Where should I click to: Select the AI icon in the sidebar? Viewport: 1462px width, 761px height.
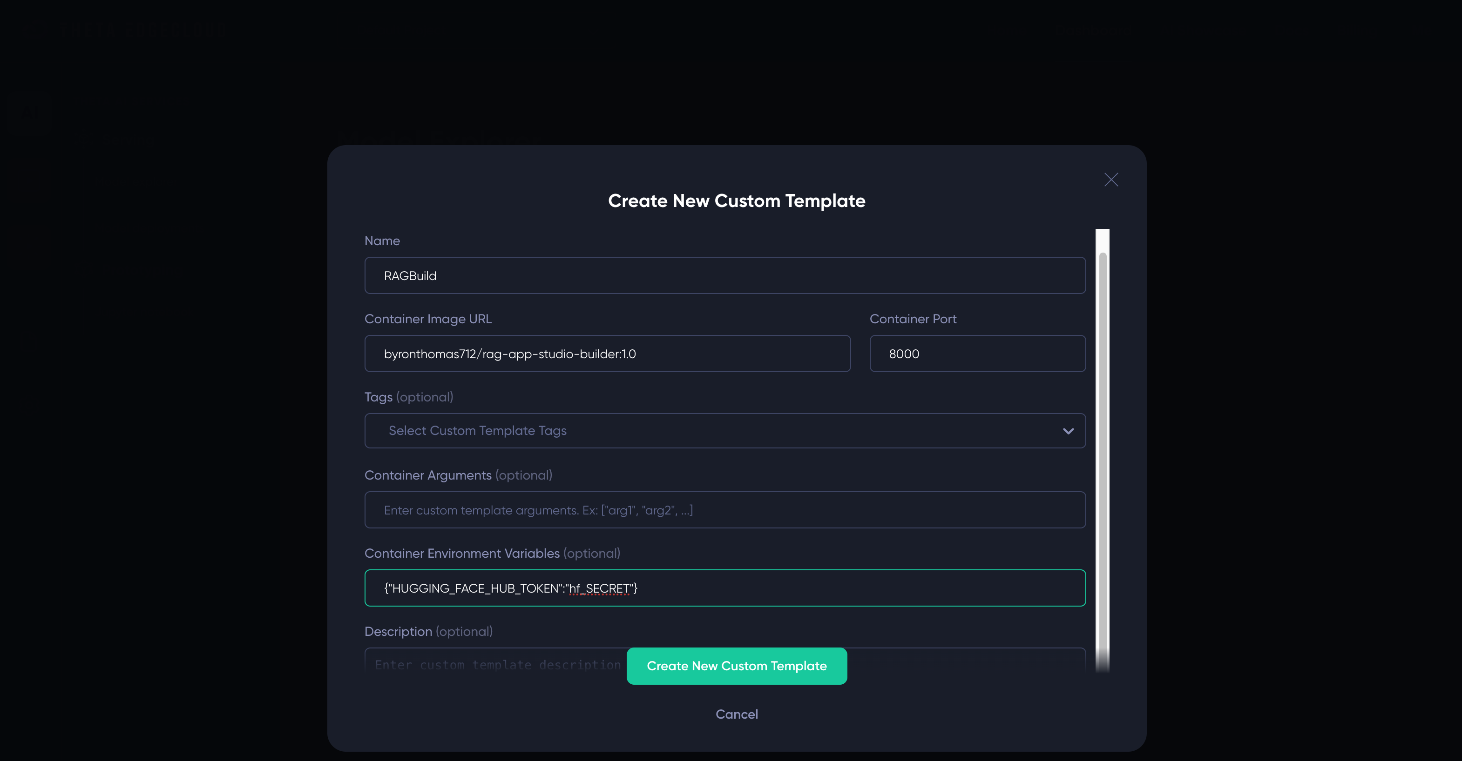pos(29,113)
